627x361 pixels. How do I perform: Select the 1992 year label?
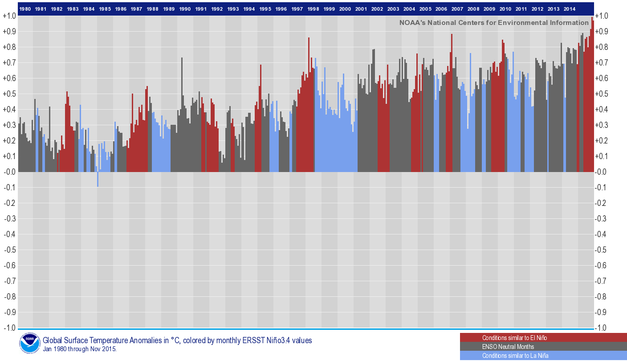pyautogui.click(x=217, y=9)
